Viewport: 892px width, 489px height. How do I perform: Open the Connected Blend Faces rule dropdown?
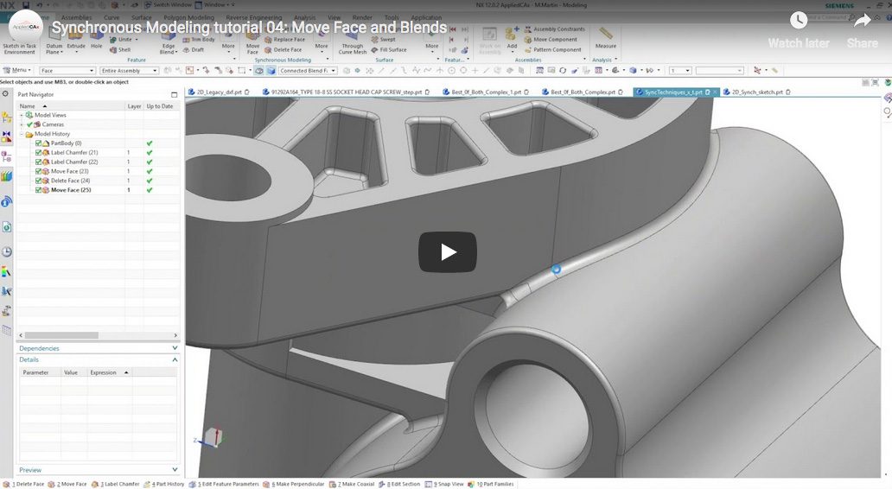click(308, 71)
